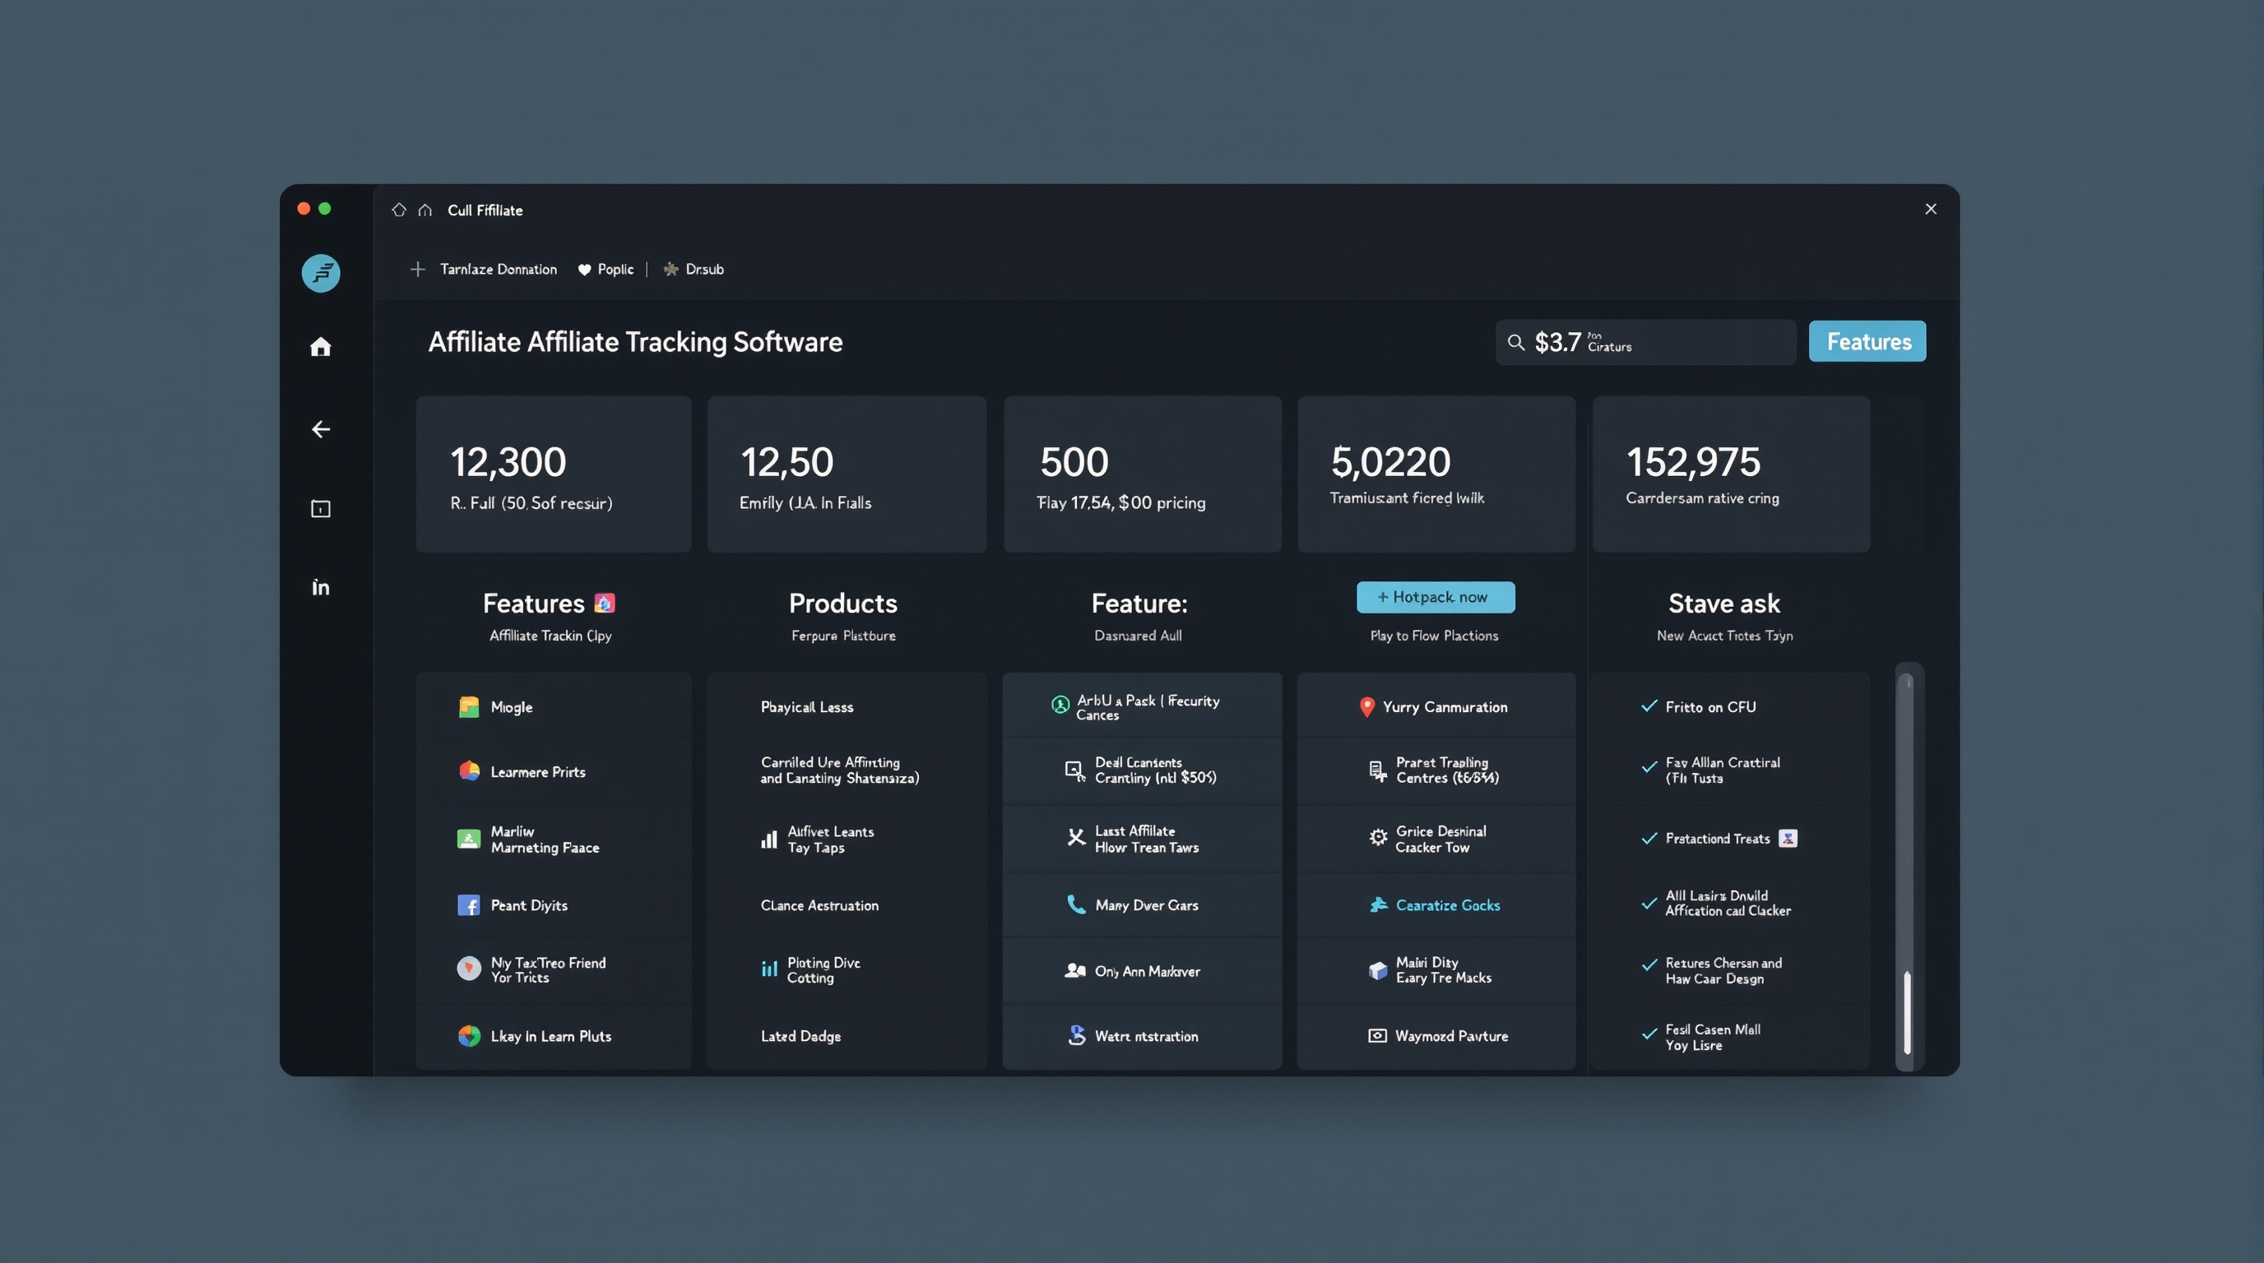
Task: Select the 500 pricing stats card
Action: tap(1143, 474)
